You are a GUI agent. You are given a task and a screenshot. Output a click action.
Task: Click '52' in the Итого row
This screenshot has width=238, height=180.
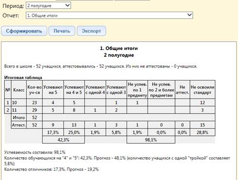point(34,117)
